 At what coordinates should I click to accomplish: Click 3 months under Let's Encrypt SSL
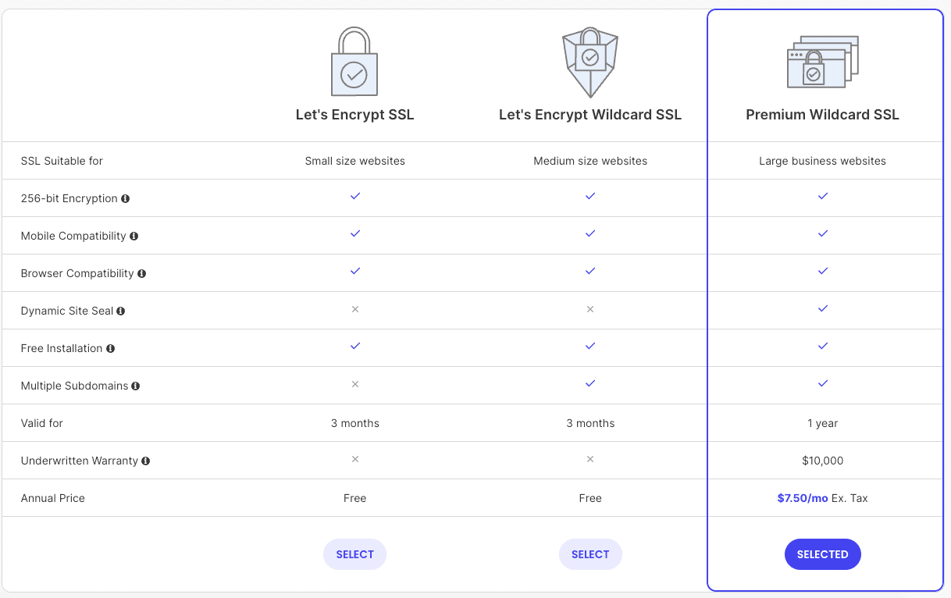point(354,423)
